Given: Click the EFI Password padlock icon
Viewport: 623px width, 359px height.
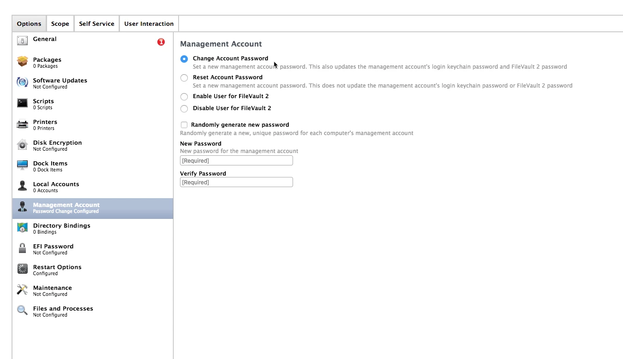Looking at the screenshot, I should click(x=22, y=248).
